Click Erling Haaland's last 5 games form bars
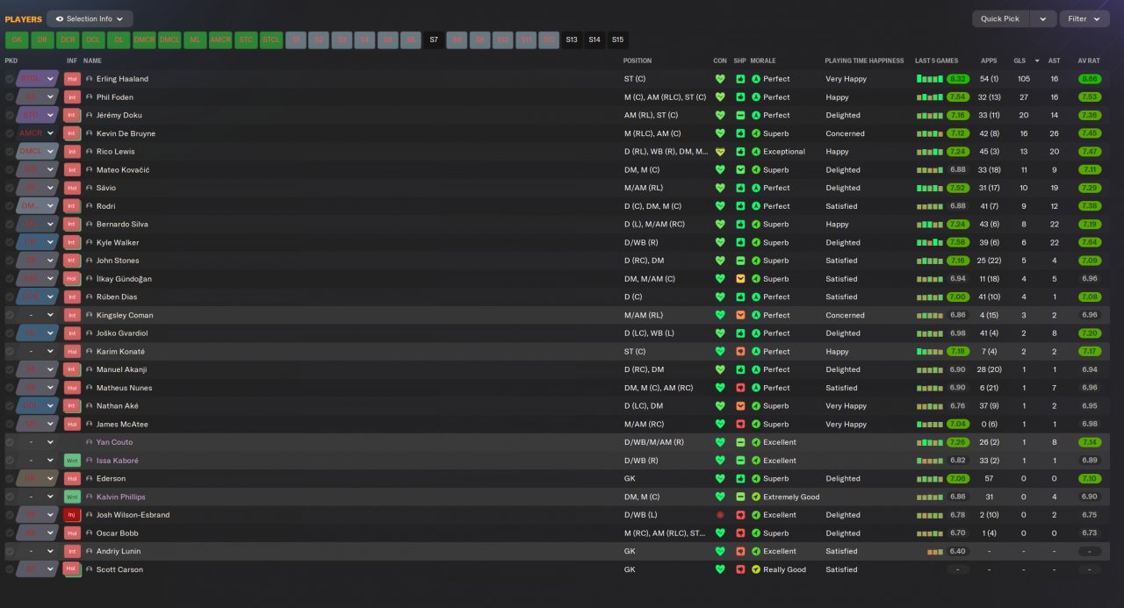Screen dimensions: 1124x608 click(x=930, y=79)
